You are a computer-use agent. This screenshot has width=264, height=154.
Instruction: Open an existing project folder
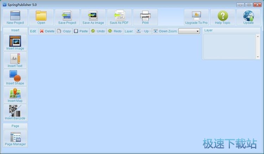point(41,17)
